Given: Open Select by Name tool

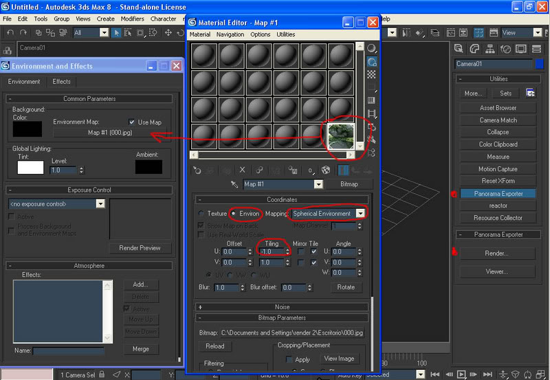Looking at the screenshot, I should (x=128, y=32).
